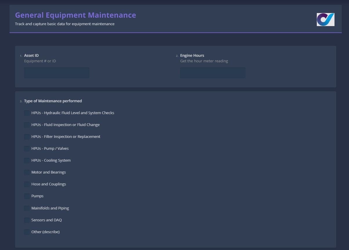349x250 pixels.
Task: Click the Engine Hours question label
Action: click(192, 55)
